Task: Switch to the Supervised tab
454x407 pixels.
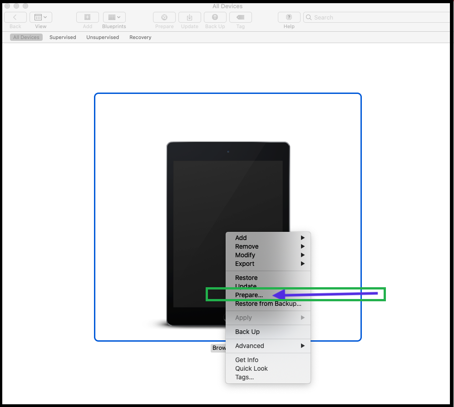Action: pos(63,37)
